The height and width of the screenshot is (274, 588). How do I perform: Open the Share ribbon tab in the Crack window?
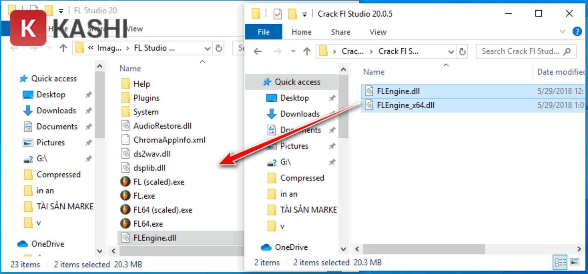(x=340, y=32)
